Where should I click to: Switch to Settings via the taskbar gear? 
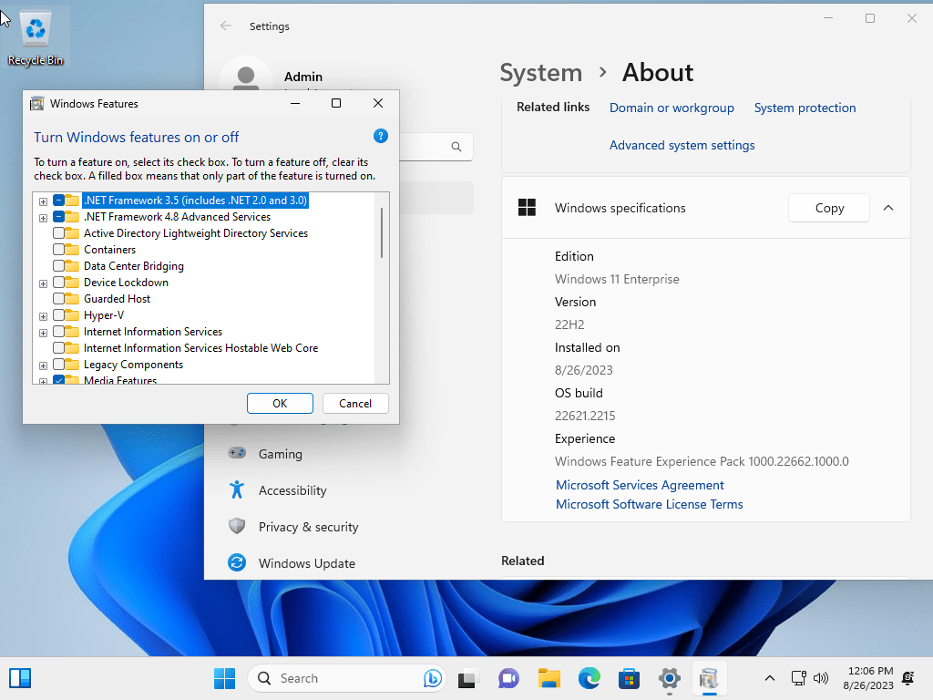pyautogui.click(x=670, y=678)
